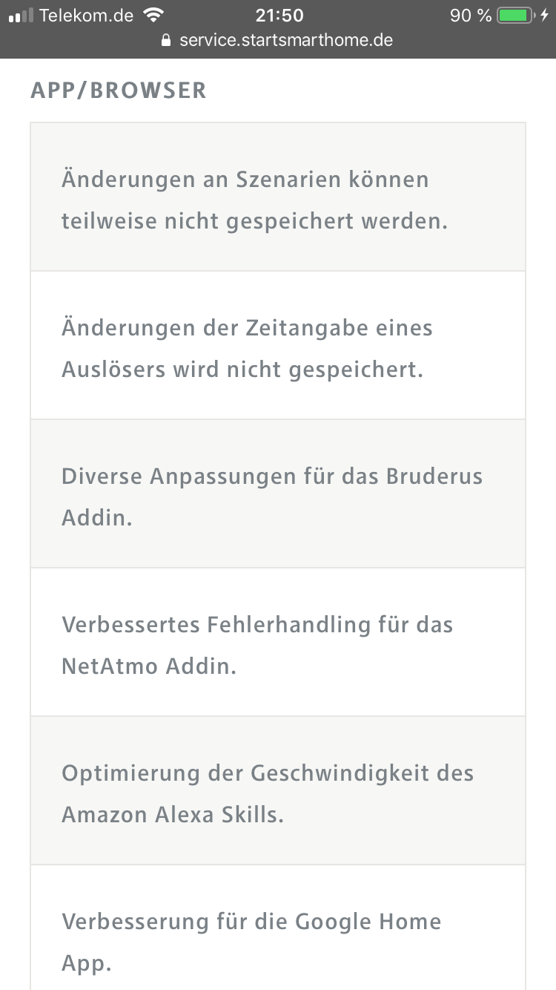556x990 pixels.
Task: Open the 'Diverse Anpassungen' list row
Action: [278, 494]
